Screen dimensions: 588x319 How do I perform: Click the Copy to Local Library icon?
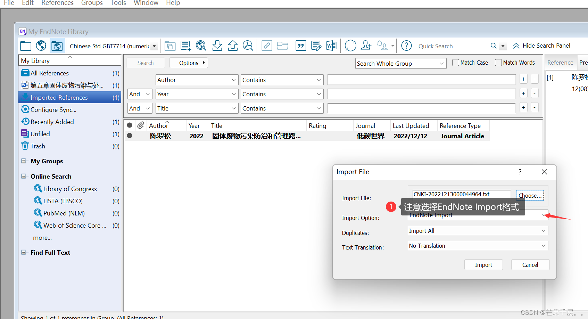tap(170, 46)
